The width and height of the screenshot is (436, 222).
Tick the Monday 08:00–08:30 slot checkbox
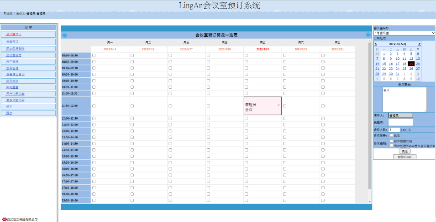(x=94, y=55)
